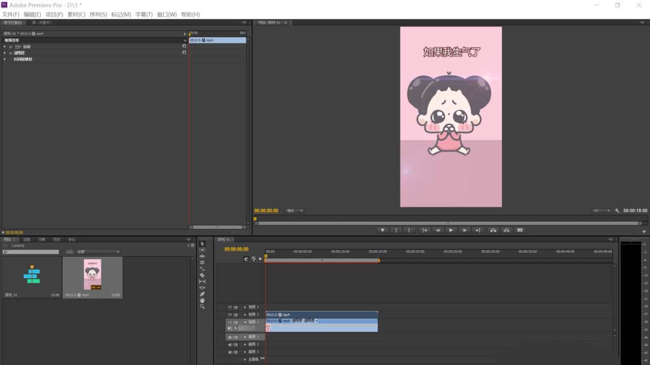Activate the Selection arrow tool
650x365 pixels.
coord(202,244)
